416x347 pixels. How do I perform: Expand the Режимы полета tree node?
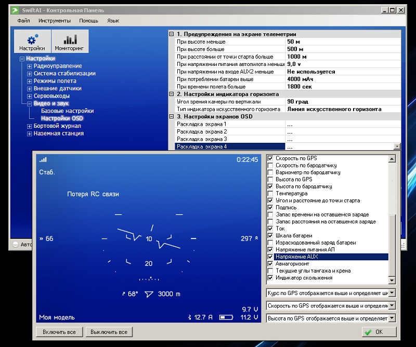[30, 82]
